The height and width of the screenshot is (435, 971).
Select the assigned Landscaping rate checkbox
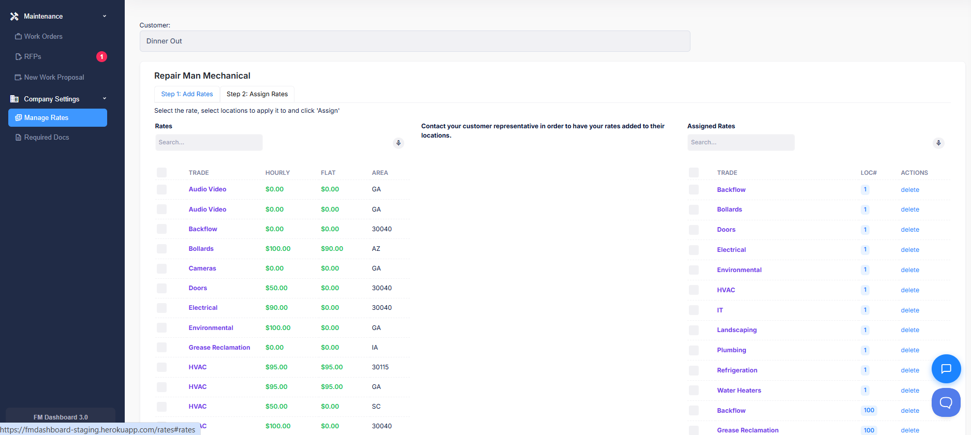coord(694,330)
